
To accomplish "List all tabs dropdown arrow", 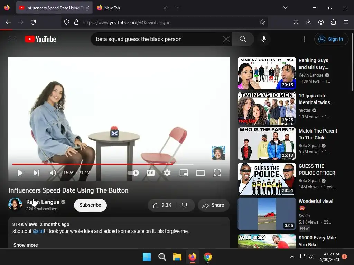I will [x=285, y=8].
